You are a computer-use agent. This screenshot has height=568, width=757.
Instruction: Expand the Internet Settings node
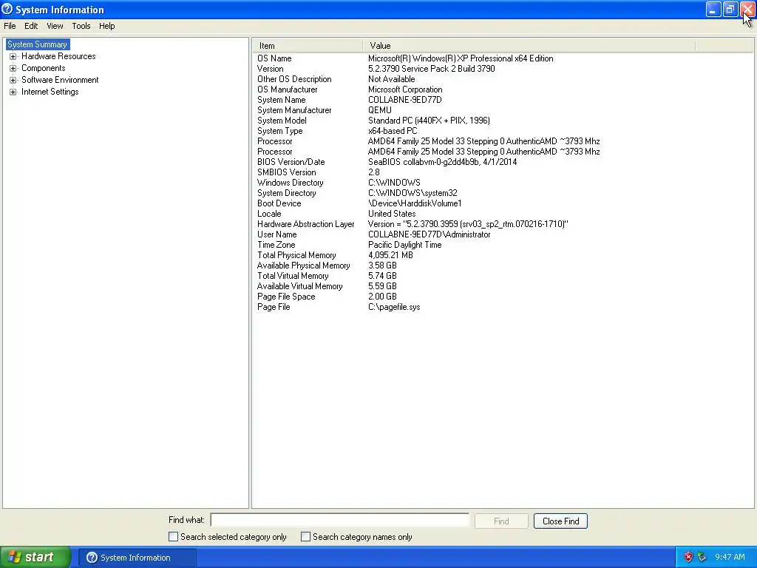[13, 92]
